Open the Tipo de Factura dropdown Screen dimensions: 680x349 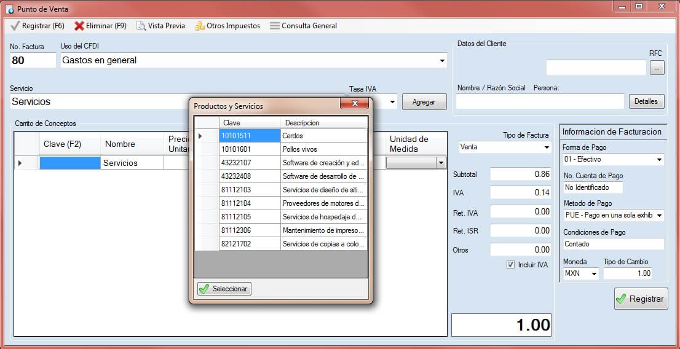point(547,147)
